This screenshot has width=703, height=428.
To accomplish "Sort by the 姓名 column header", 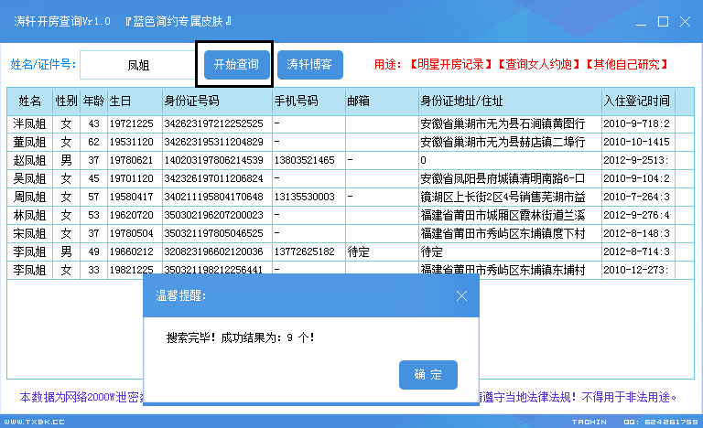I will coord(30,102).
